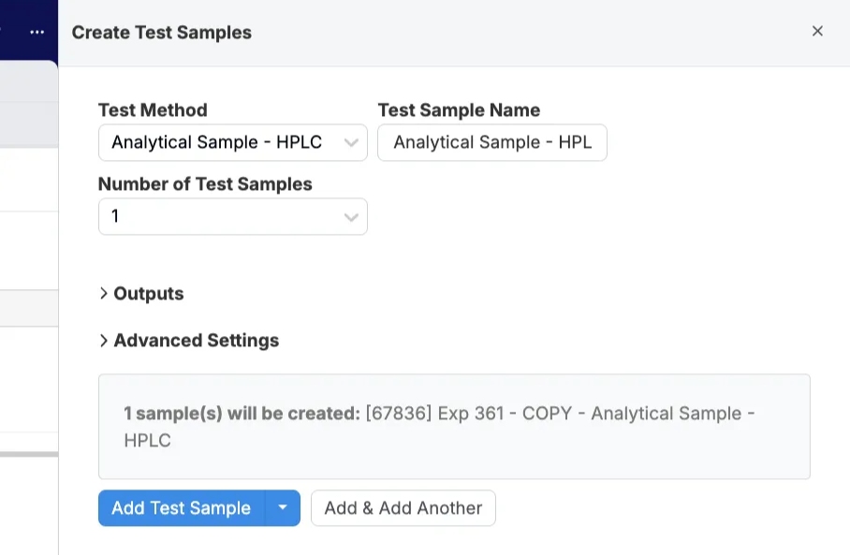The image size is (850, 555).
Task: Click Add & Add Another button
Action: (x=403, y=508)
